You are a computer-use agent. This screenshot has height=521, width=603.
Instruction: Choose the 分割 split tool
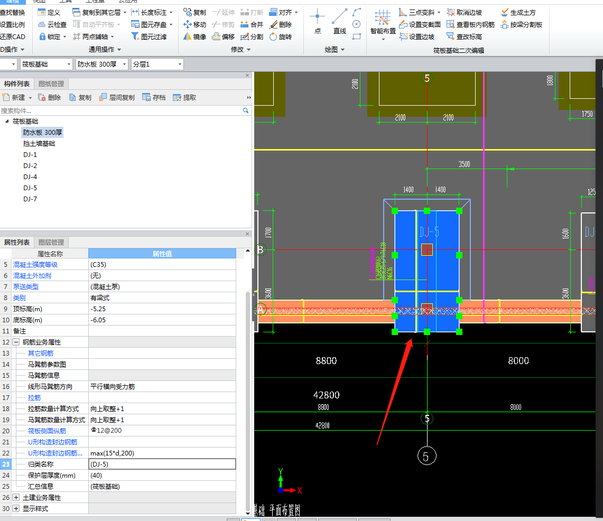click(x=252, y=36)
